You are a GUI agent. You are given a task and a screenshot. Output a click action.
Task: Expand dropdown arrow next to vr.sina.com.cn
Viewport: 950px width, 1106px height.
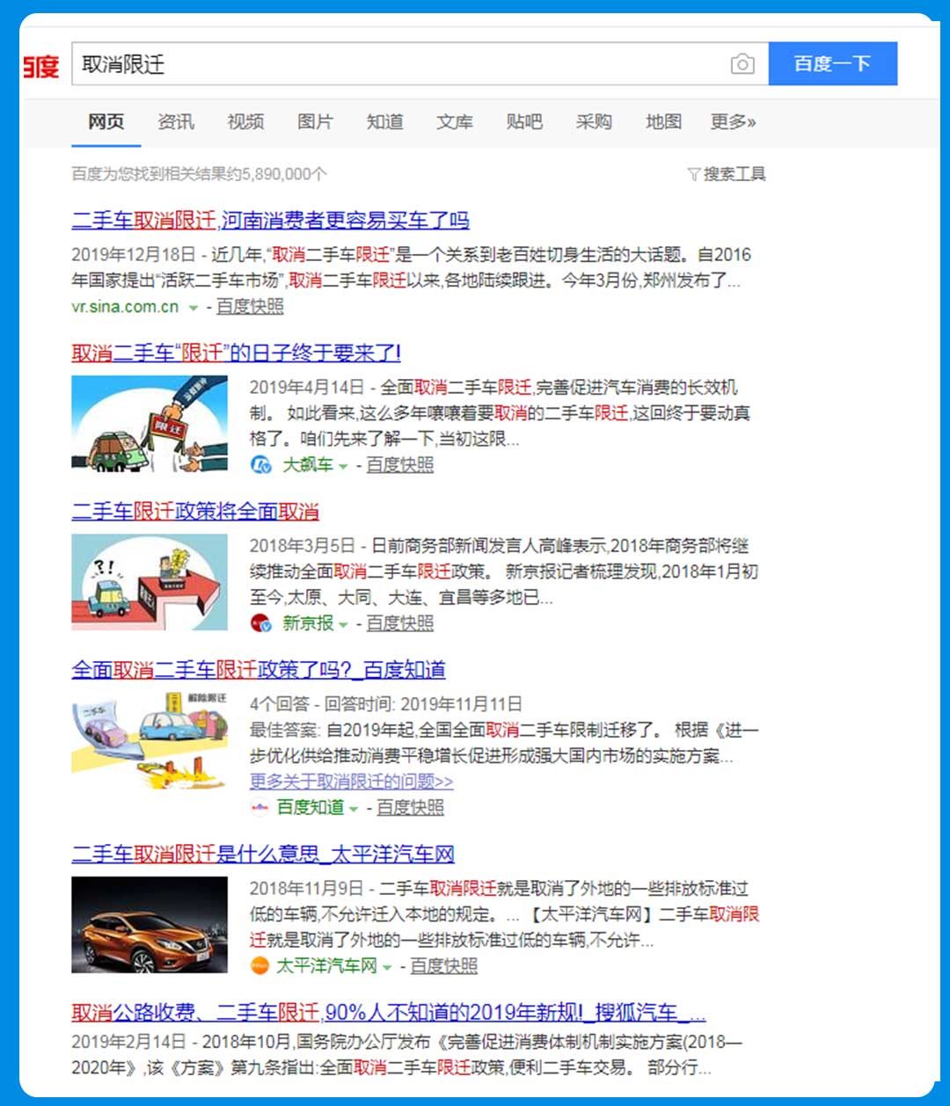pyautogui.click(x=194, y=308)
